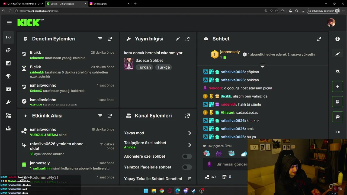Expand Takipçilere özel sohbet options
This screenshot has height=195, width=347.
[189, 145]
